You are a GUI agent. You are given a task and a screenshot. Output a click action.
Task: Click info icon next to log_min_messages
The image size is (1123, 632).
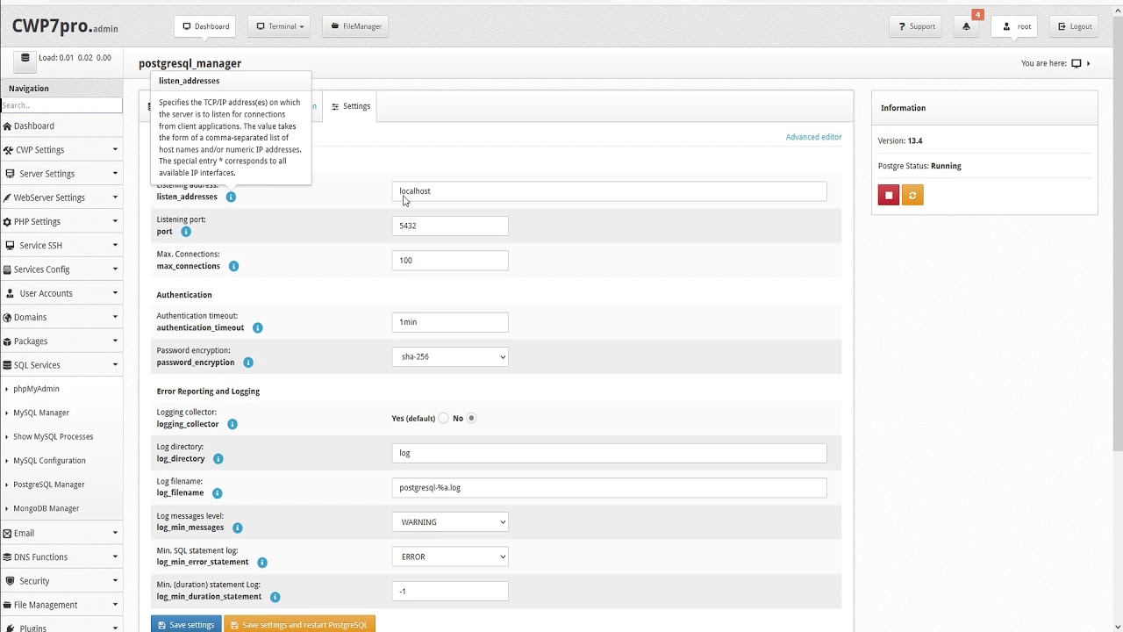[238, 528]
